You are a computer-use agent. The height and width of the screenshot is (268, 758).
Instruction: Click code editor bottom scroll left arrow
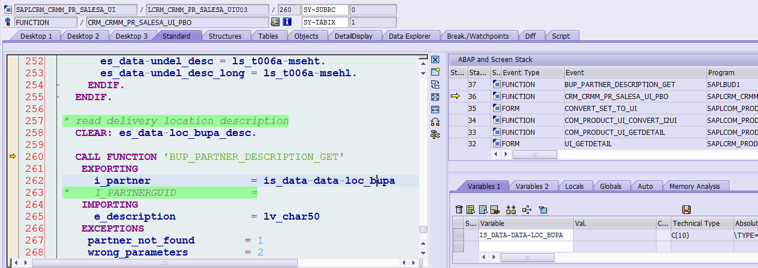[x=17, y=263]
